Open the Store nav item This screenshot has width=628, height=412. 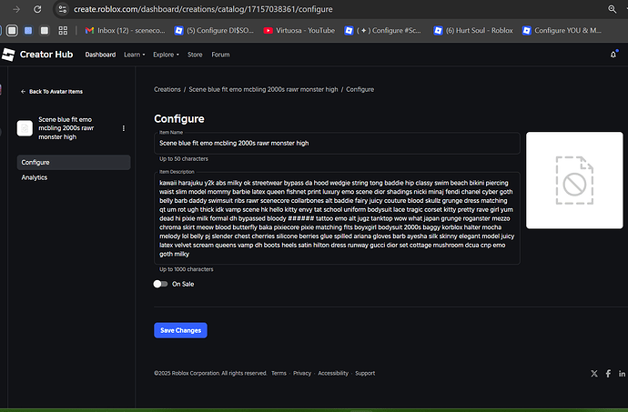click(195, 55)
